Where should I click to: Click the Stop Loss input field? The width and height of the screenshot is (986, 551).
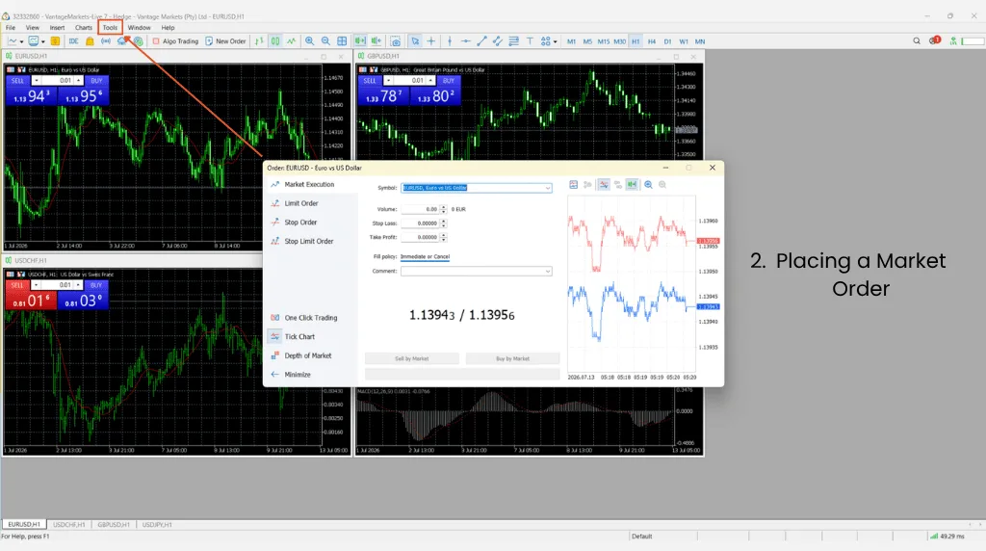420,223
